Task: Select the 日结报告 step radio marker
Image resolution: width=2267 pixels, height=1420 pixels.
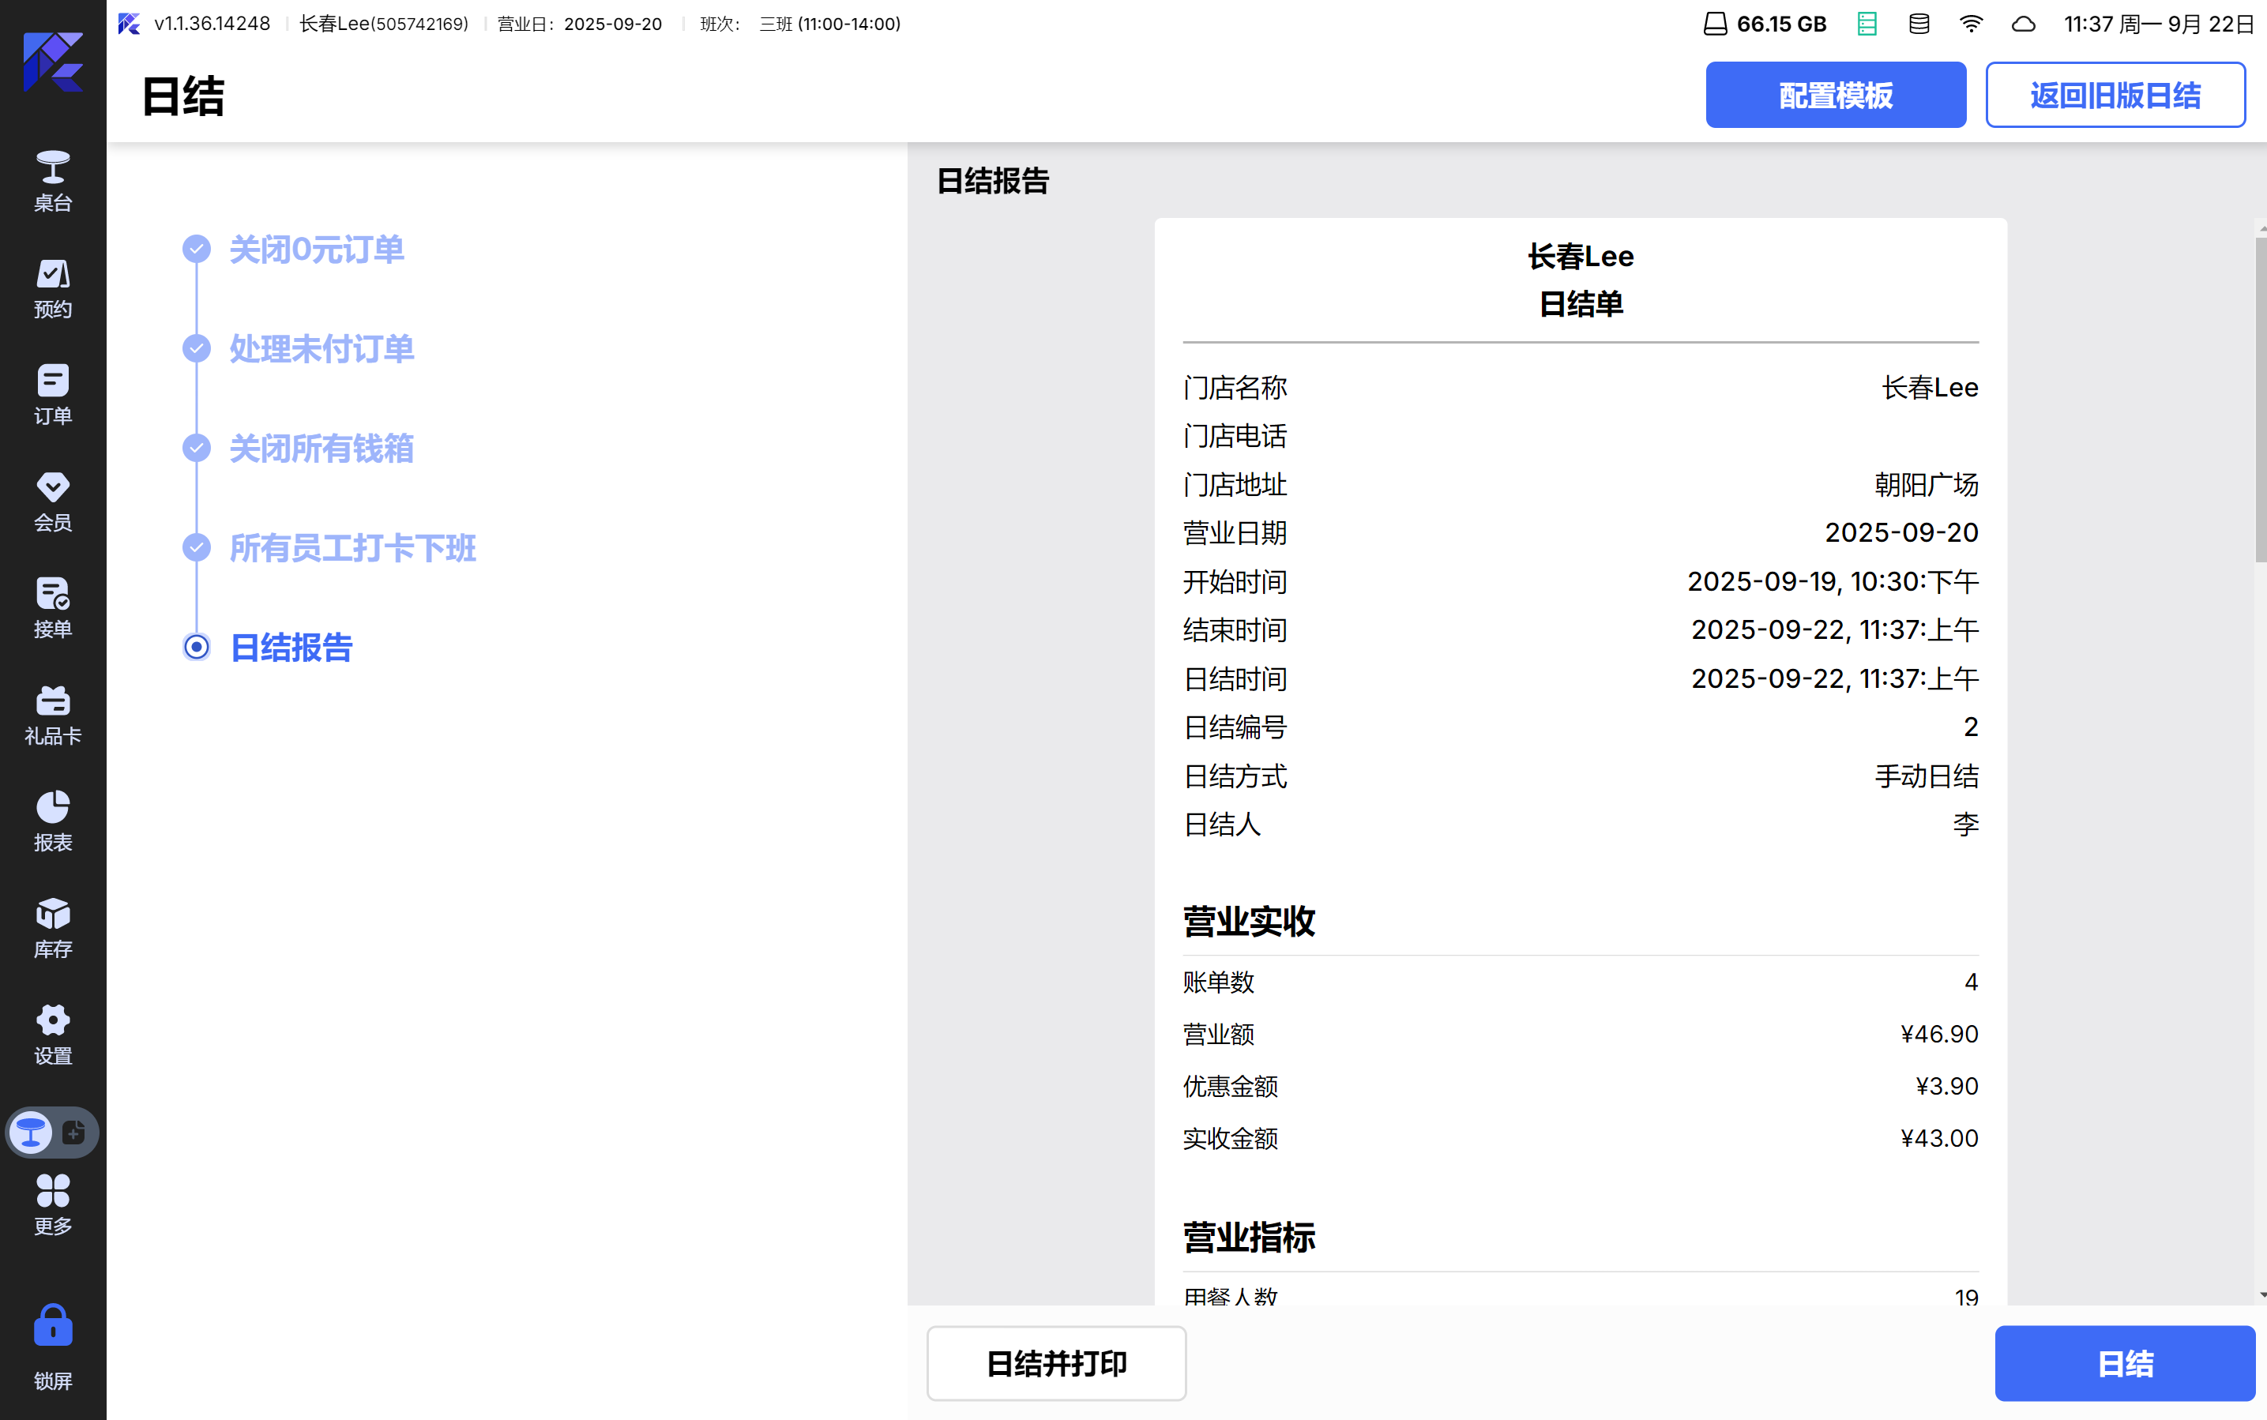Action: pos(196,647)
